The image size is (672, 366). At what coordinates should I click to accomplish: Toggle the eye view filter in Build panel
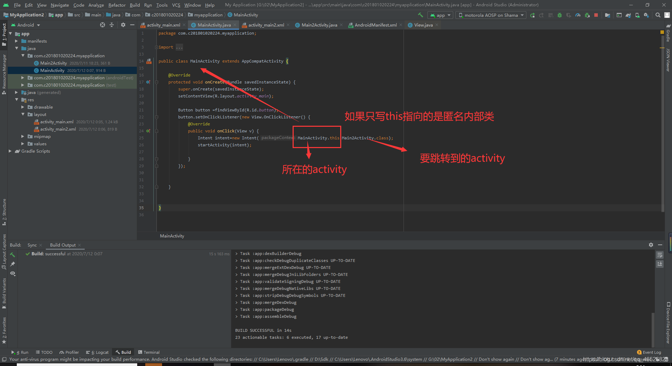click(13, 273)
